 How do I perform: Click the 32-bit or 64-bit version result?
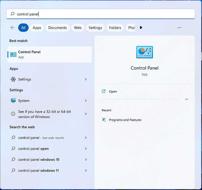[46, 114]
